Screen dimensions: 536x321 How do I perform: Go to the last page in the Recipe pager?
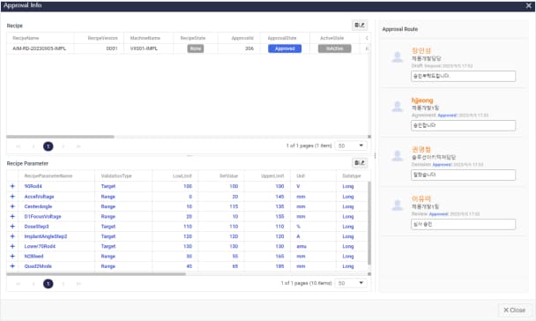tap(78, 146)
